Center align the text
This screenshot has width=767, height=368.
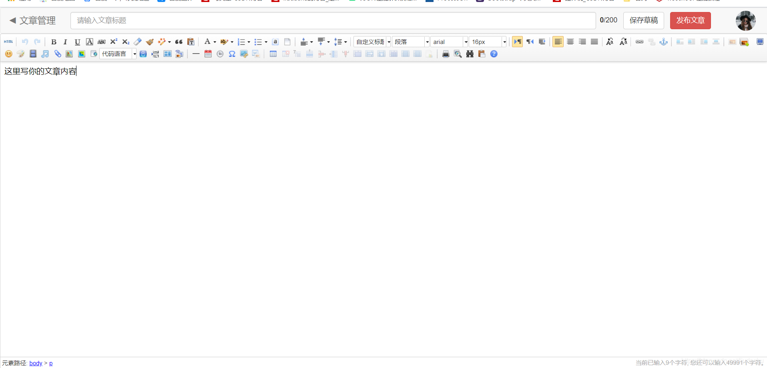pos(570,42)
